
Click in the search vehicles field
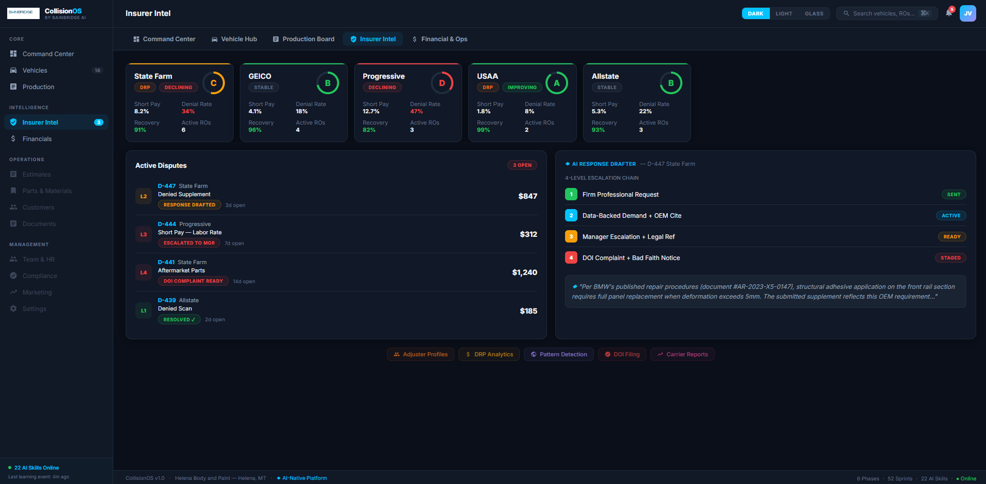pos(887,13)
